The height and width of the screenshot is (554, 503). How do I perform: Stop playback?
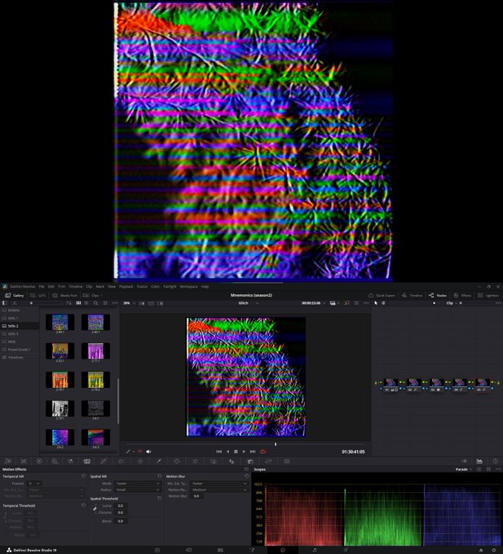click(x=236, y=451)
